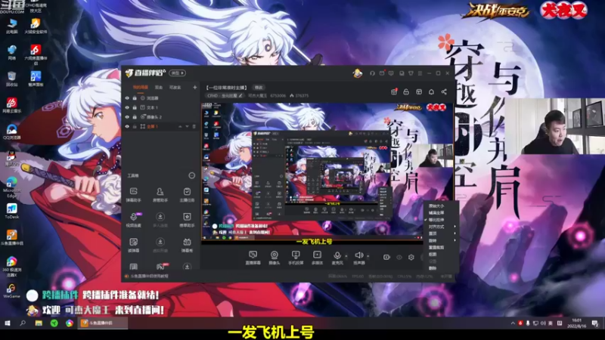Open File Explorer from the taskbar

point(39,323)
